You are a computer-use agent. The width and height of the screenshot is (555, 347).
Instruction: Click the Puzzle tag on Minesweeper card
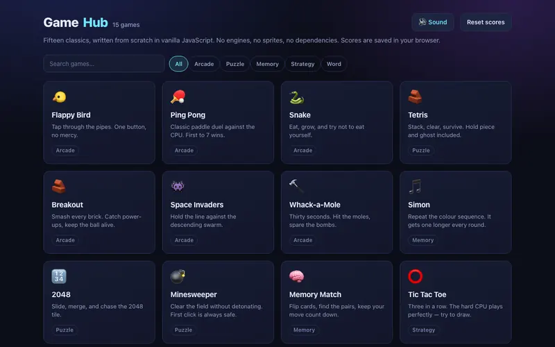(183, 330)
